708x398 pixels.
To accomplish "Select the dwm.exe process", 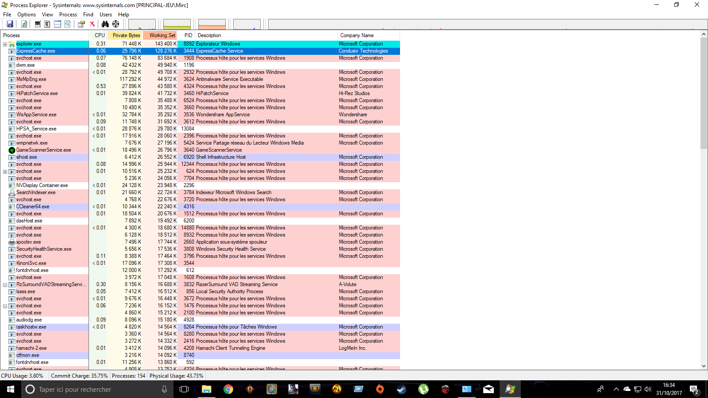I will click(x=25, y=65).
